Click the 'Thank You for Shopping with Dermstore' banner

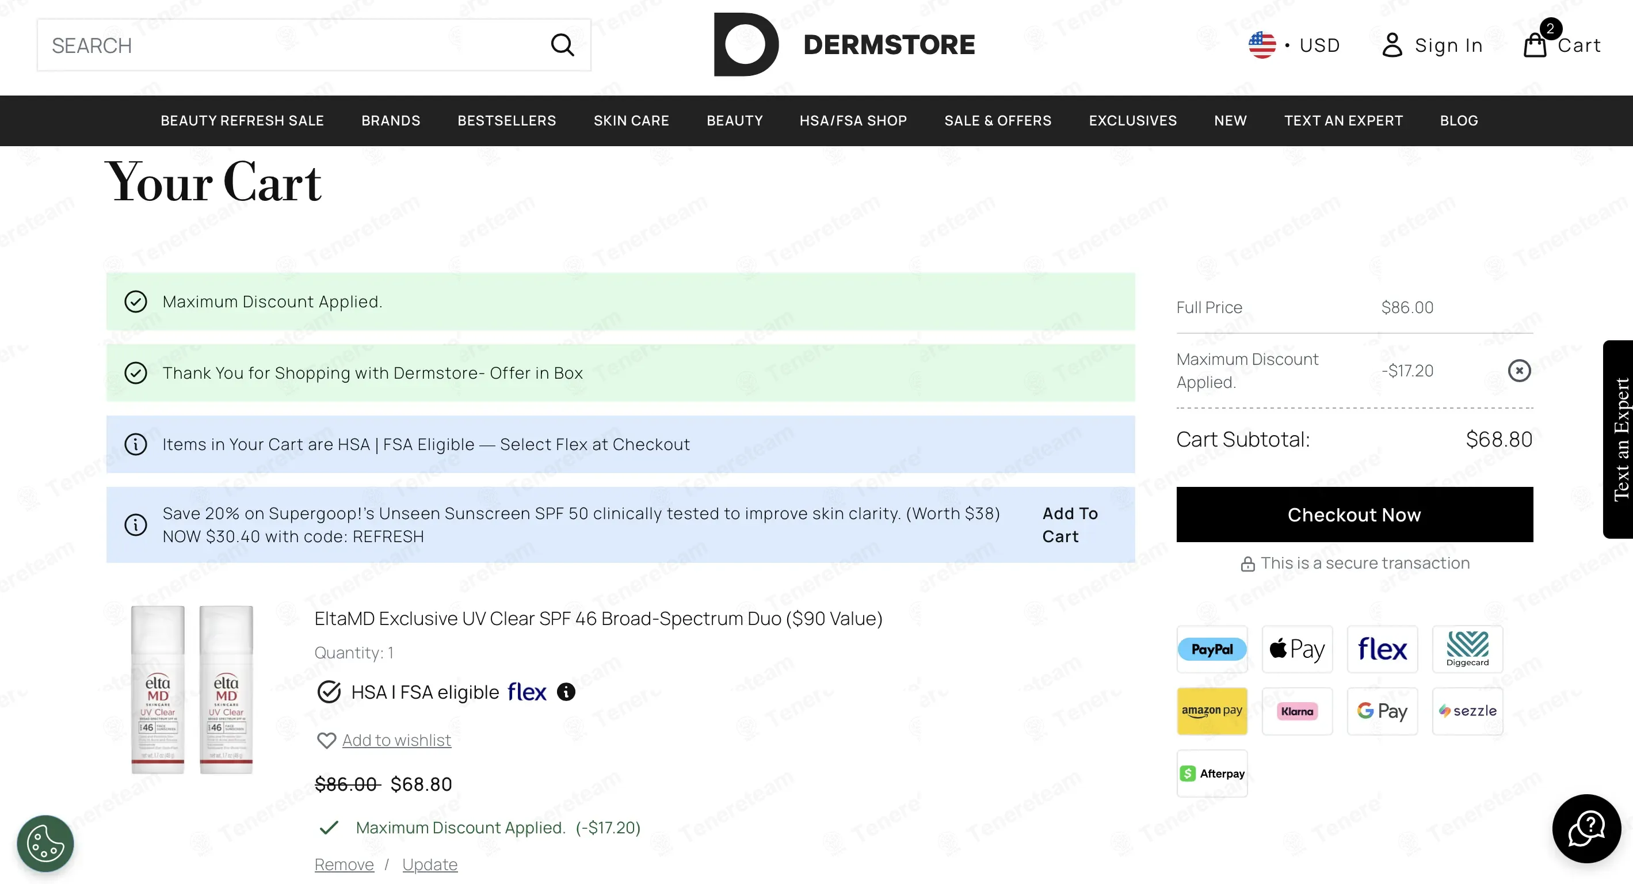point(620,373)
